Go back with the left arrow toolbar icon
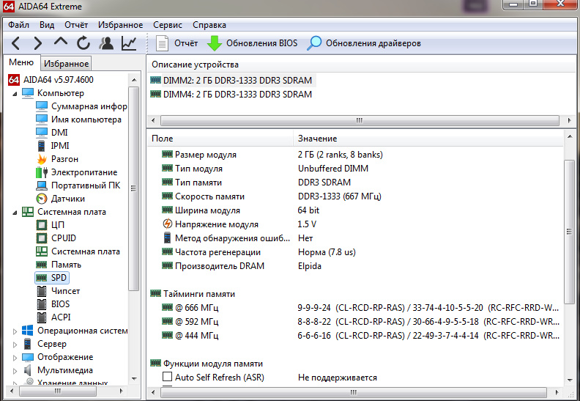Image resolution: width=580 pixels, height=401 pixels. [16, 43]
